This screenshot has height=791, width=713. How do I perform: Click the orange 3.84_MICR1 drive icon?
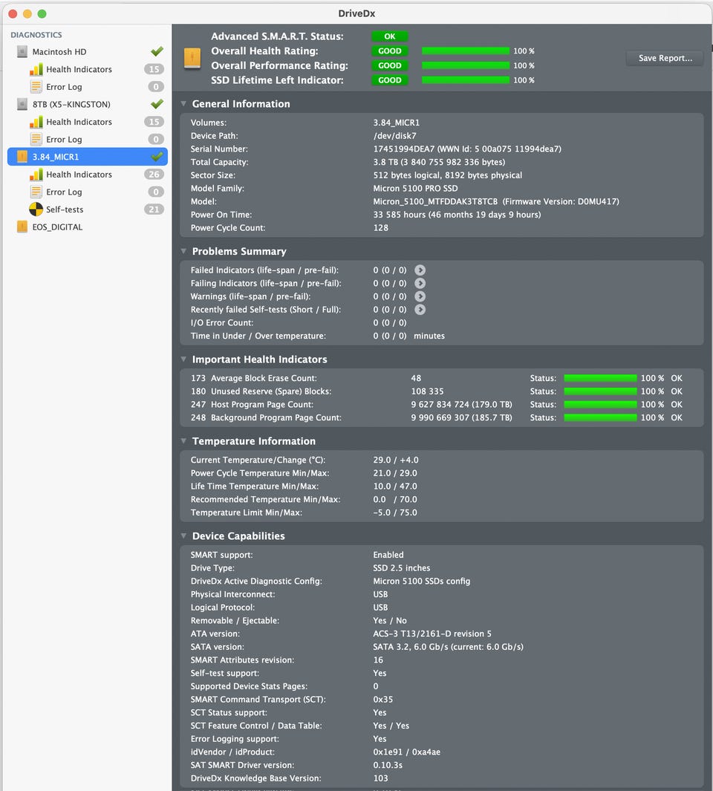coord(22,157)
